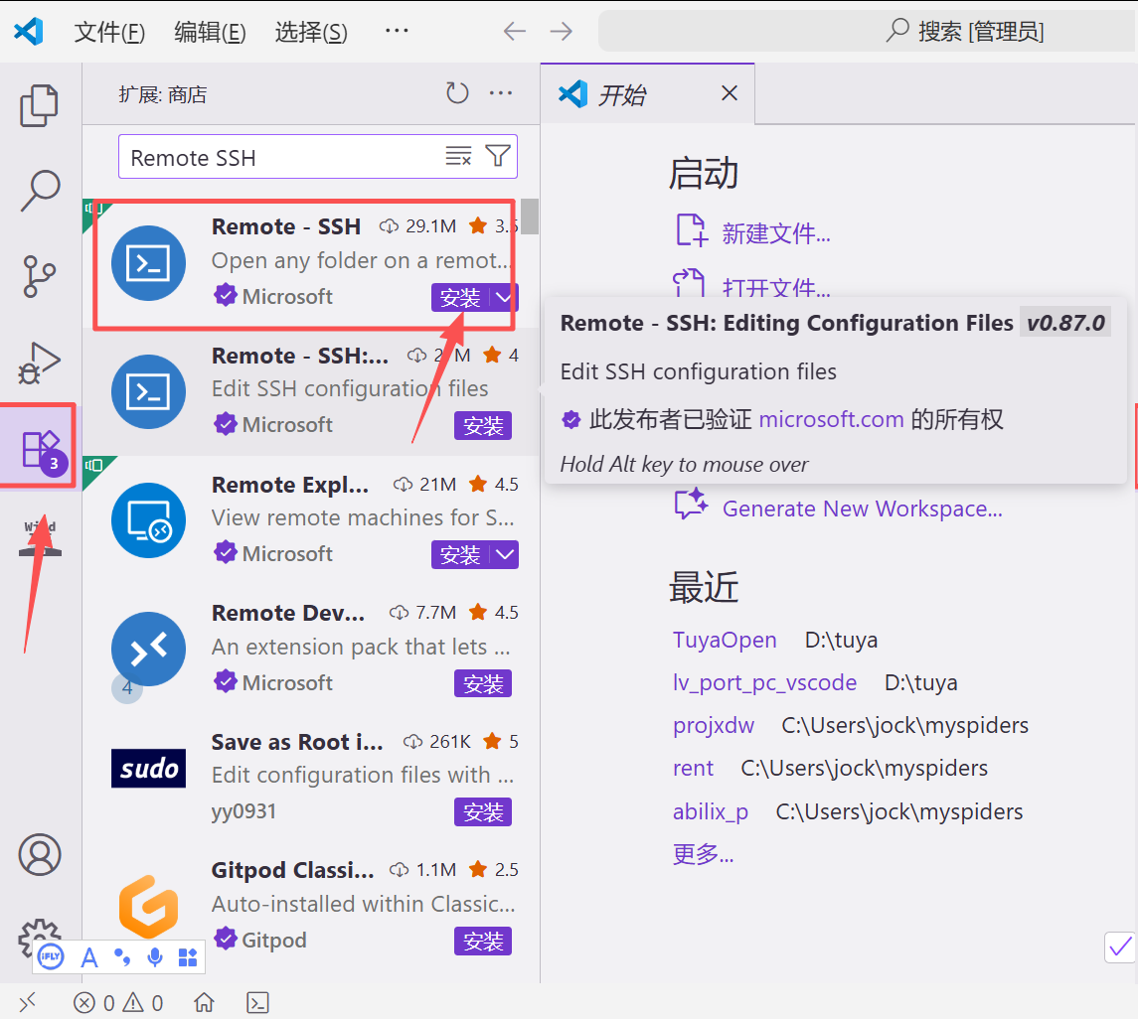Open the iFLY toolbox grid icon

tap(188, 957)
